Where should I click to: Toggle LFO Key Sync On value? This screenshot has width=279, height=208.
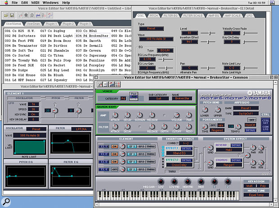(33, 114)
